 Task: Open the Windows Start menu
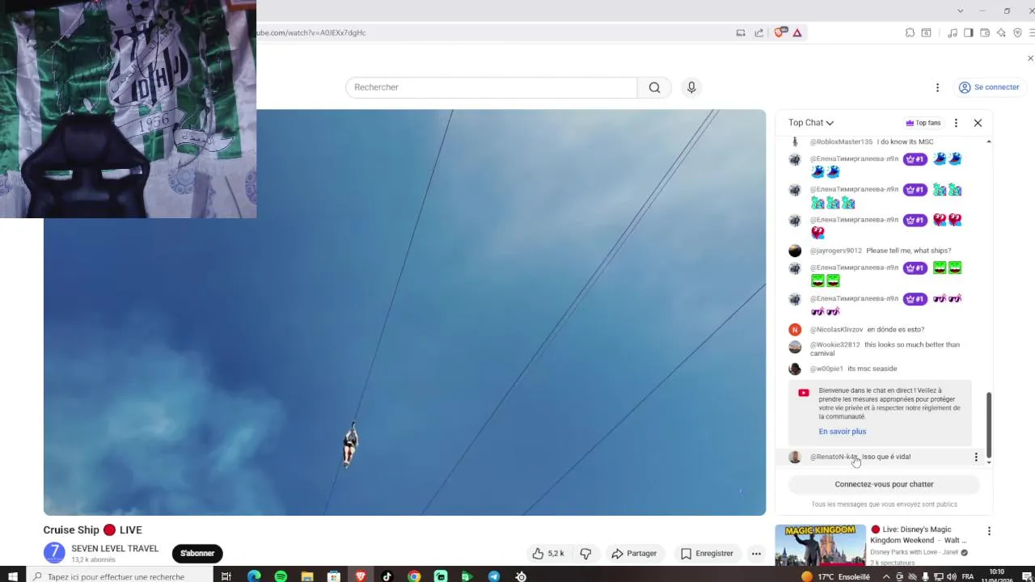coord(12,576)
